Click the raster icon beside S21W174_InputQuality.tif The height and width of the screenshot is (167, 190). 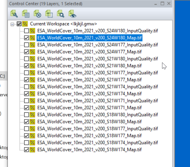pyautogui.click(x=32, y=87)
